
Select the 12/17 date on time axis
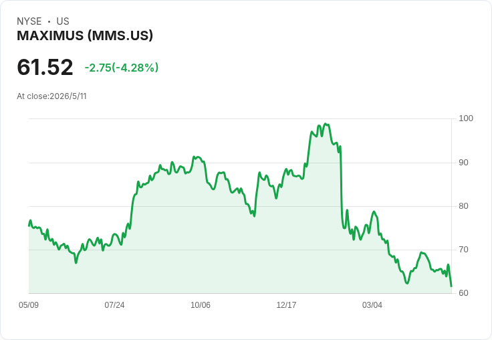(286, 305)
